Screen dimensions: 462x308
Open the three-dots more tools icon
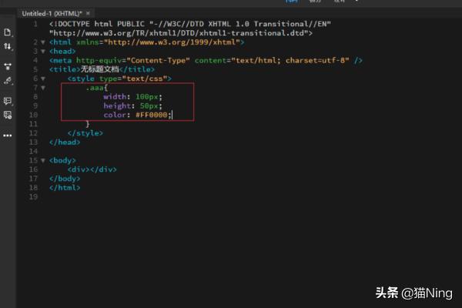pyautogui.click(x=8, y=135)
